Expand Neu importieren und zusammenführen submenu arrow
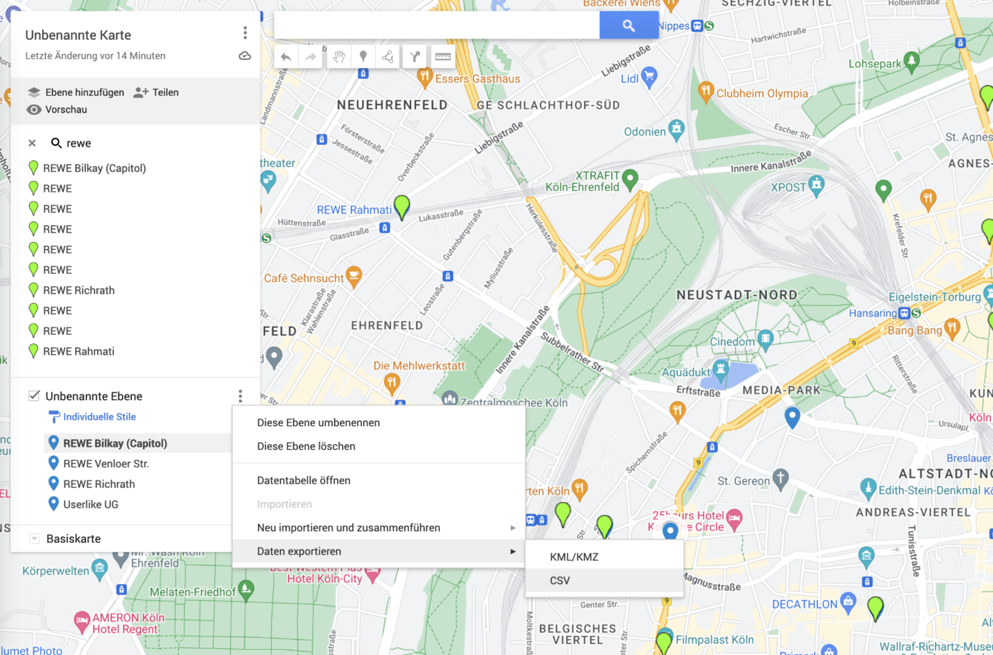The height and width of the screenshot is (655, 993). pos(512,528)
